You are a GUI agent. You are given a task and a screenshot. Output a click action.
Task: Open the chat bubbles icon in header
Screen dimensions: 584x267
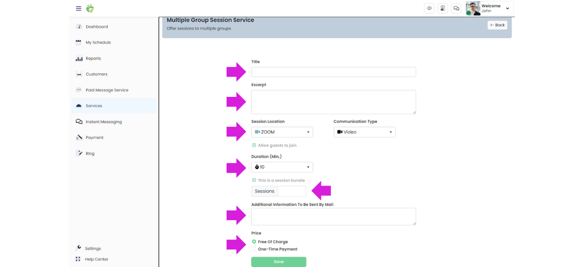[x=457, y=8]
